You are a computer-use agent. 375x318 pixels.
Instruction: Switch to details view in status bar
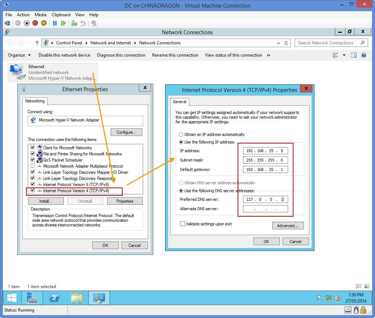click(358, 286)
